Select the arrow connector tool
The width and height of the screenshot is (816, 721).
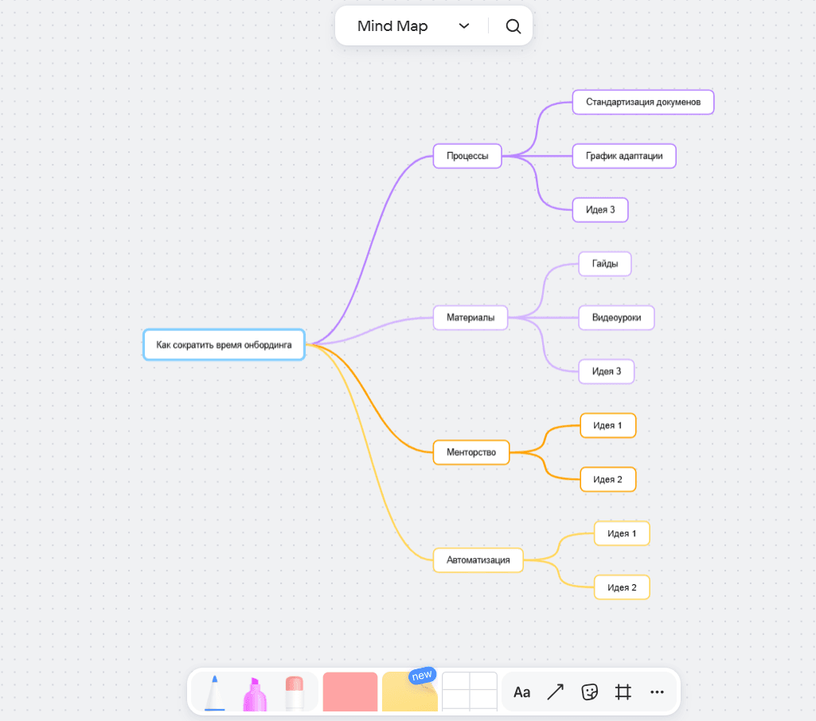click(556, 692)
